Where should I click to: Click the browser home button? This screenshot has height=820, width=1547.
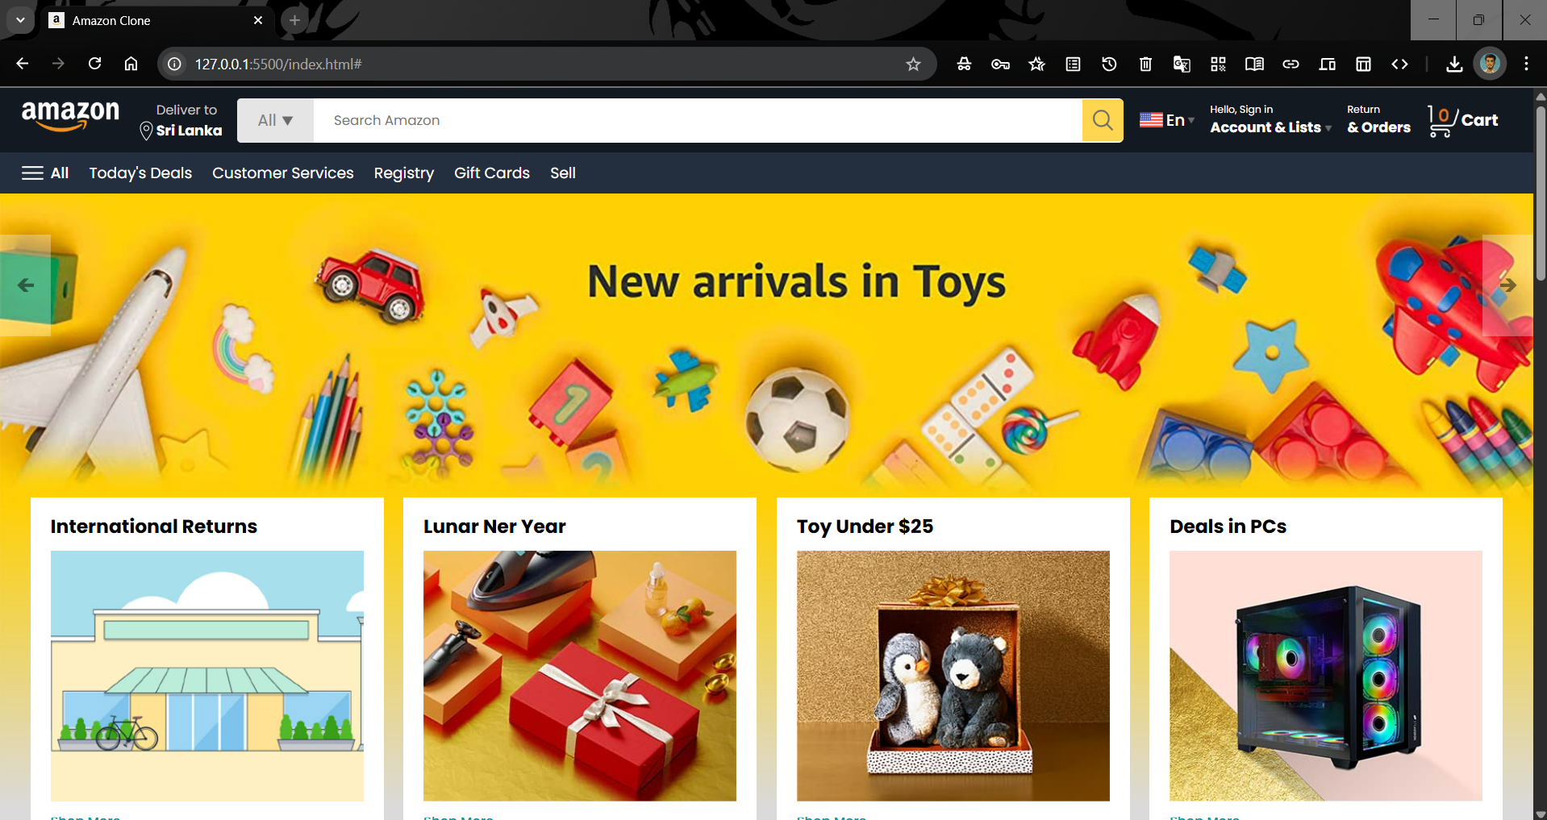point(131,64)
